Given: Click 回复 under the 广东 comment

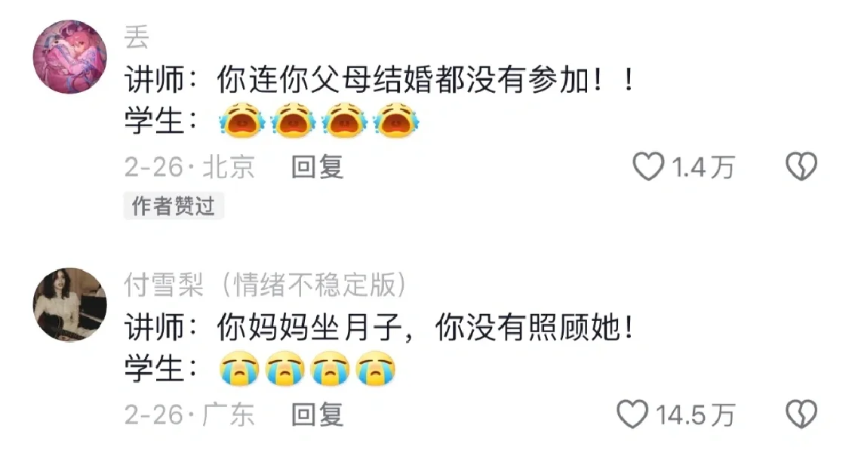Looking at the screenshot, I should (x=317, y=415).
